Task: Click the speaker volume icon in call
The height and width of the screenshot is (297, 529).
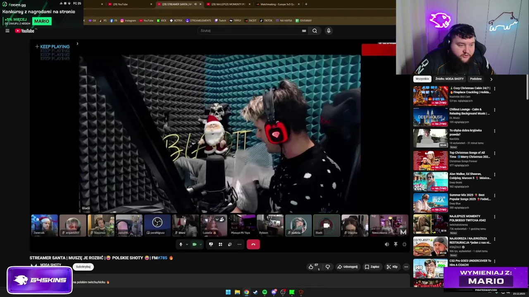Action: click(x=387, y=244)
